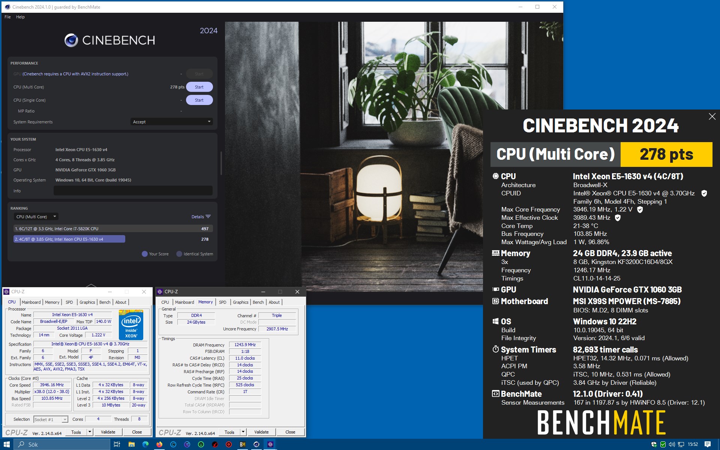Image resolution: width=720 pixels, height=450 pixels.
Task: Click the purple CPU-Z taskbar icon
Action: click(270, 444)
